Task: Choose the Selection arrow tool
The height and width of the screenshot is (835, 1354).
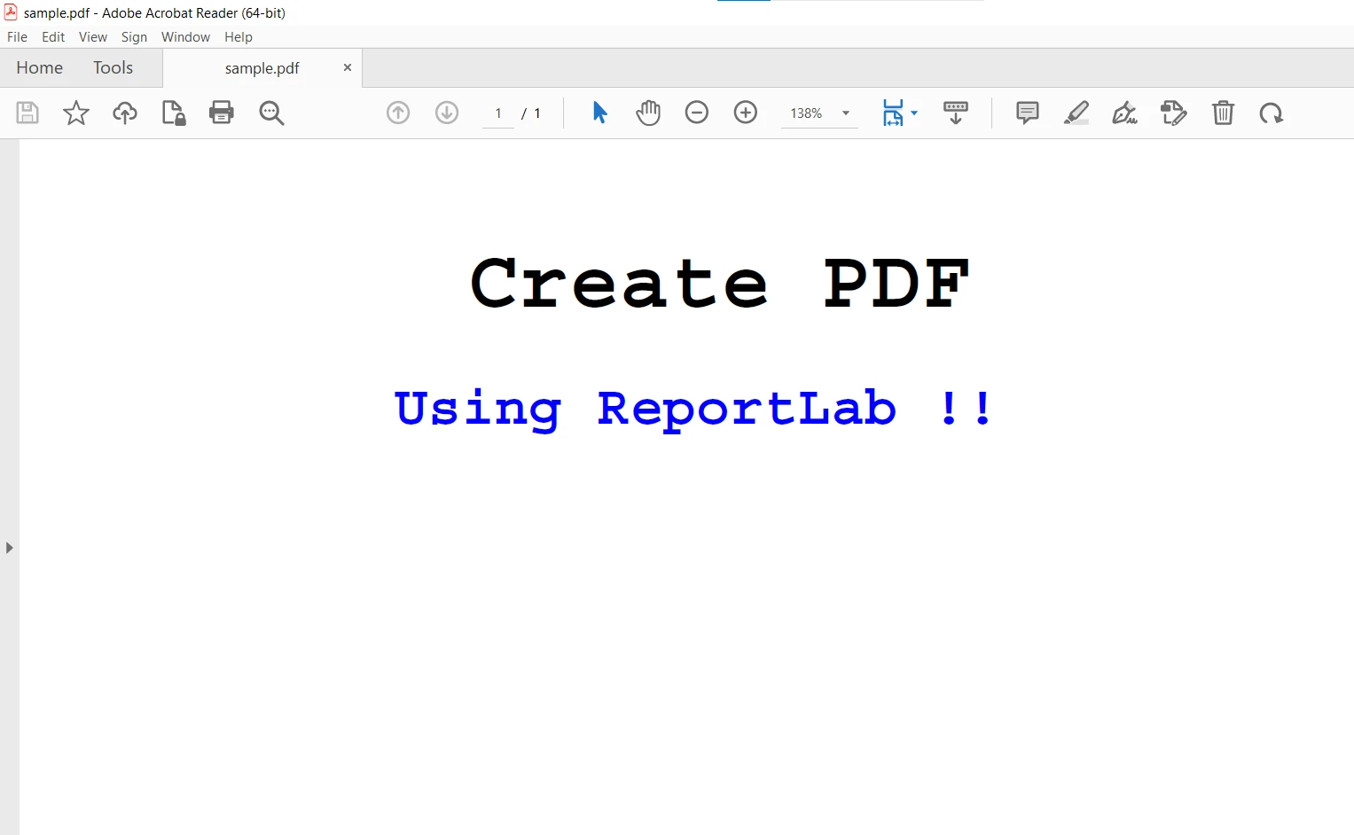Action: [x=599, y=113]
